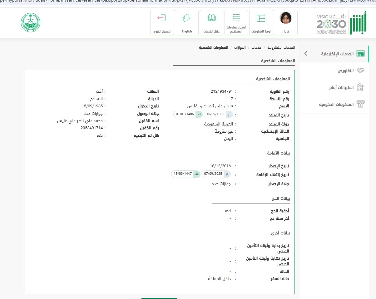Click the green Absher logo

(357, 24)
